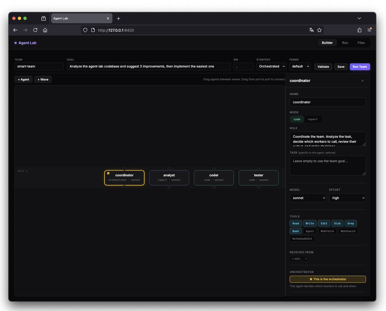Open the Model dropdown
The width and height of the screenshot is (386, 311).
308,198
